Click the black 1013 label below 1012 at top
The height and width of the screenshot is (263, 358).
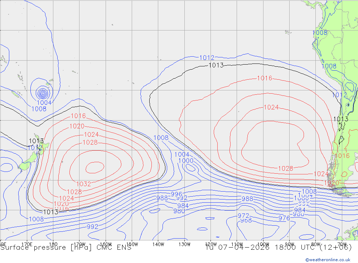coord(216,65)
